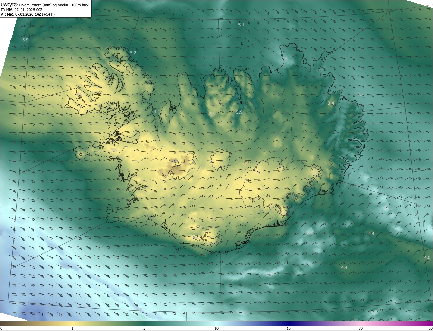Click the 7.3 value label off the northeast coast
The image size is (433, 331).
pyautogui.click(x=361, y=94)
